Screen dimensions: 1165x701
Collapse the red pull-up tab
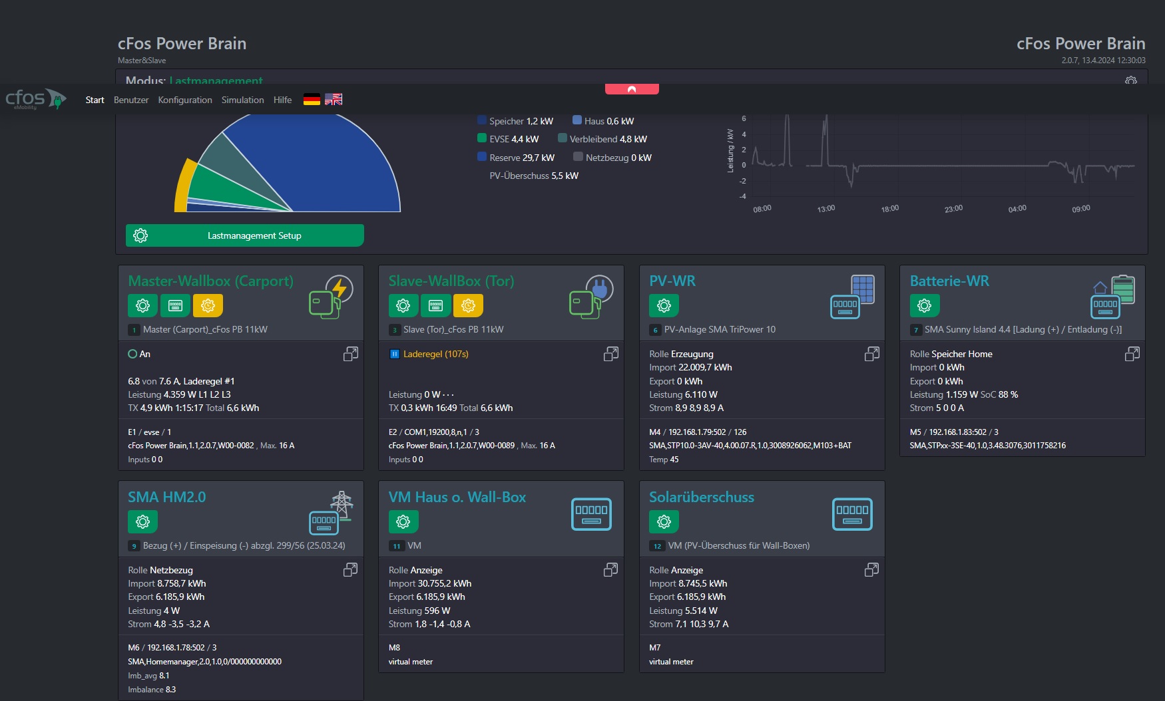632,88
